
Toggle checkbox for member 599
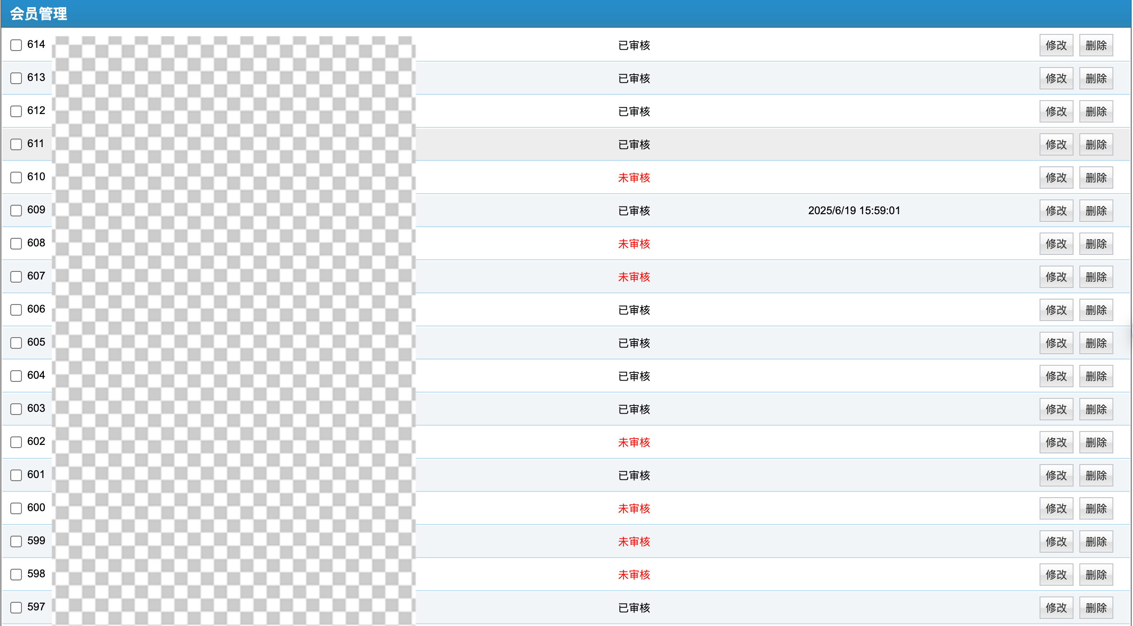(16, 541)
